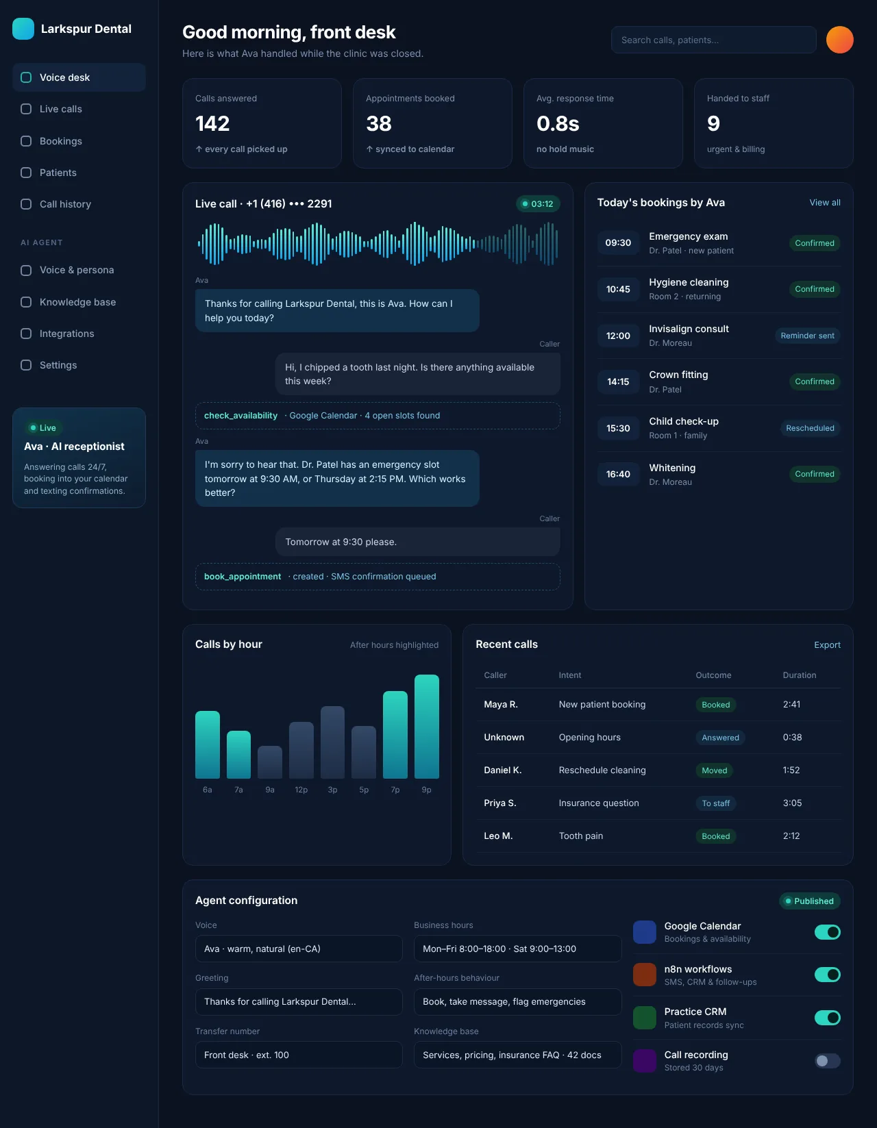Open the orange user avatar
Screen dimensions: 877x1128
coord(840,40)
